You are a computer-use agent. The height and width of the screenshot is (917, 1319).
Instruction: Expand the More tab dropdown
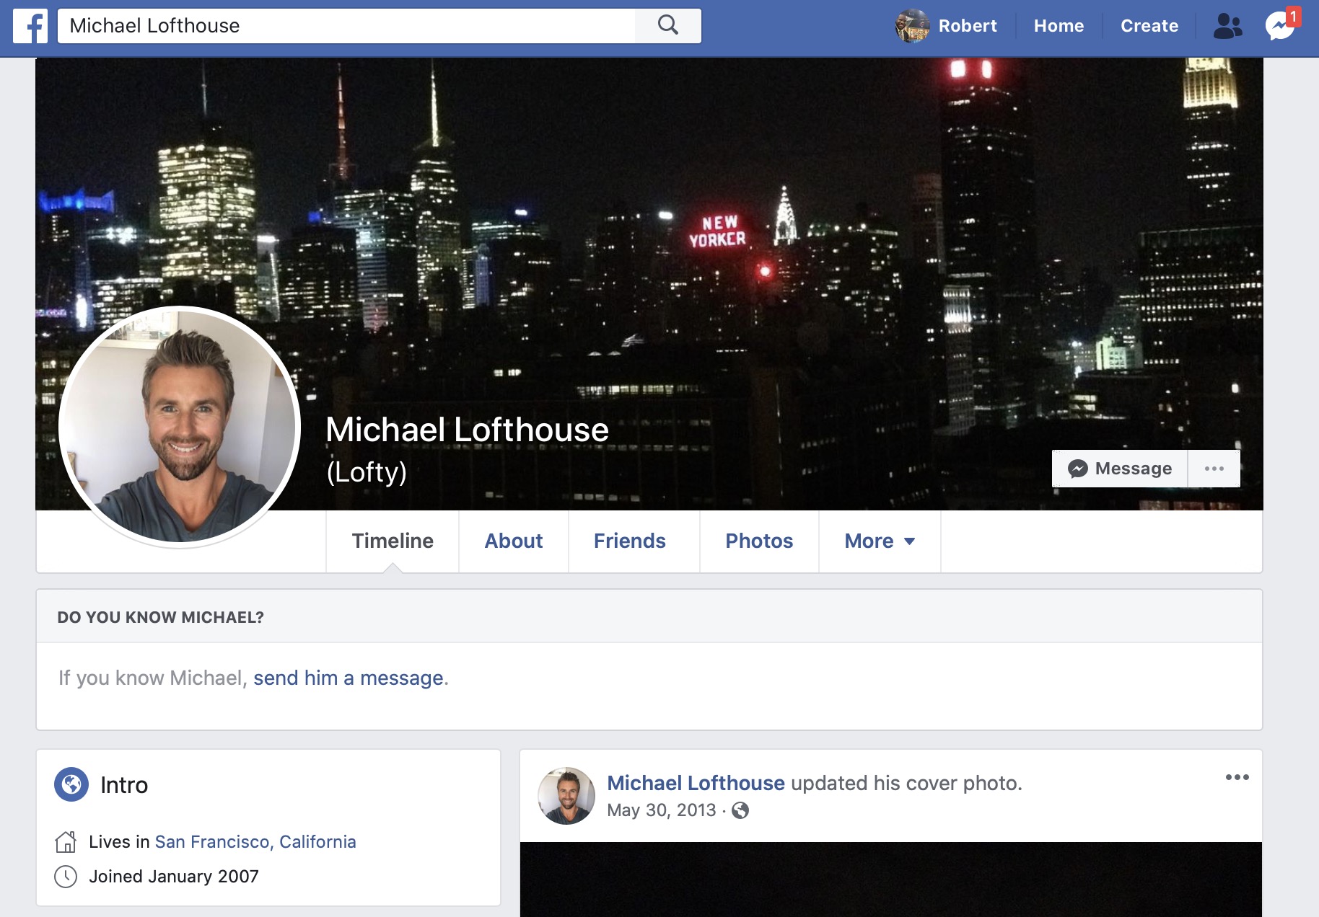coord(879,541)
